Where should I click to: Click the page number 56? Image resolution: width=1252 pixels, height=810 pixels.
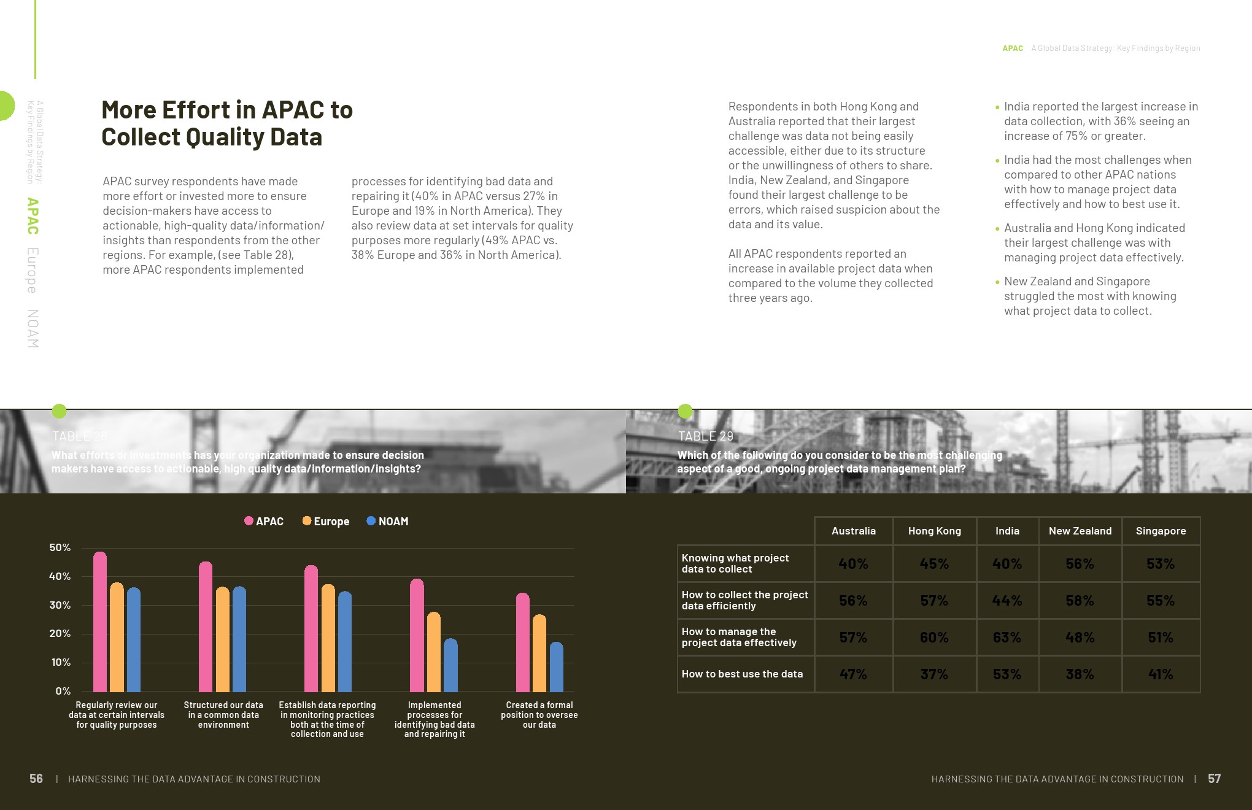(x=36, y=779)
